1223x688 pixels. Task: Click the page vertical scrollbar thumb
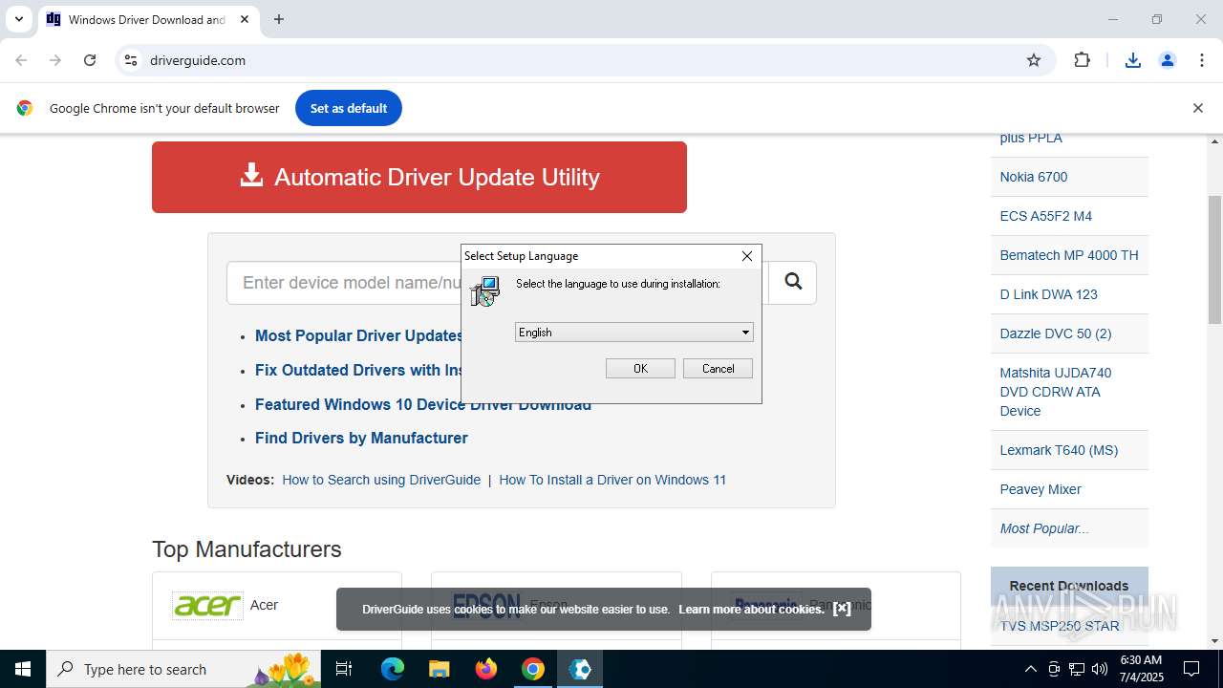click(1214, 258)
